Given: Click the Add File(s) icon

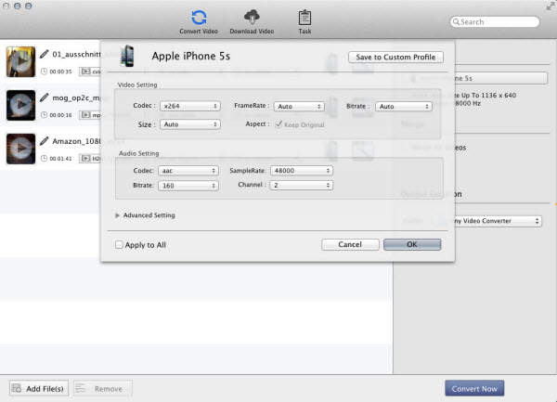Looking at the screenshot, I should 17,388.
